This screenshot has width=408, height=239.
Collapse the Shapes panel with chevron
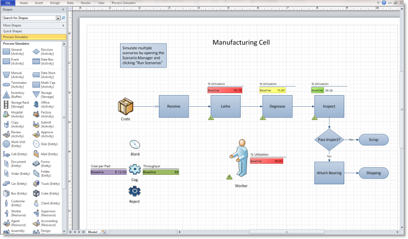pyautogui.click(x=63, y=10)
